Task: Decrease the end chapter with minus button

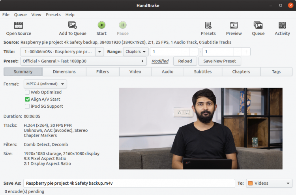Action: [x=238, y=52]
